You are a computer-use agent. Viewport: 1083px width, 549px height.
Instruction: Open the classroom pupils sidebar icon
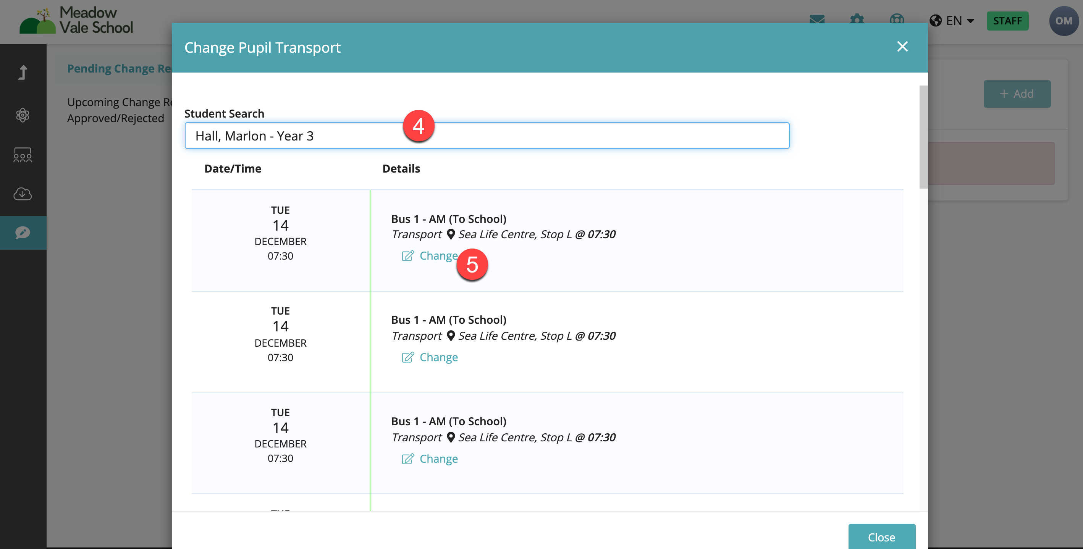click(x=23, y=155)
